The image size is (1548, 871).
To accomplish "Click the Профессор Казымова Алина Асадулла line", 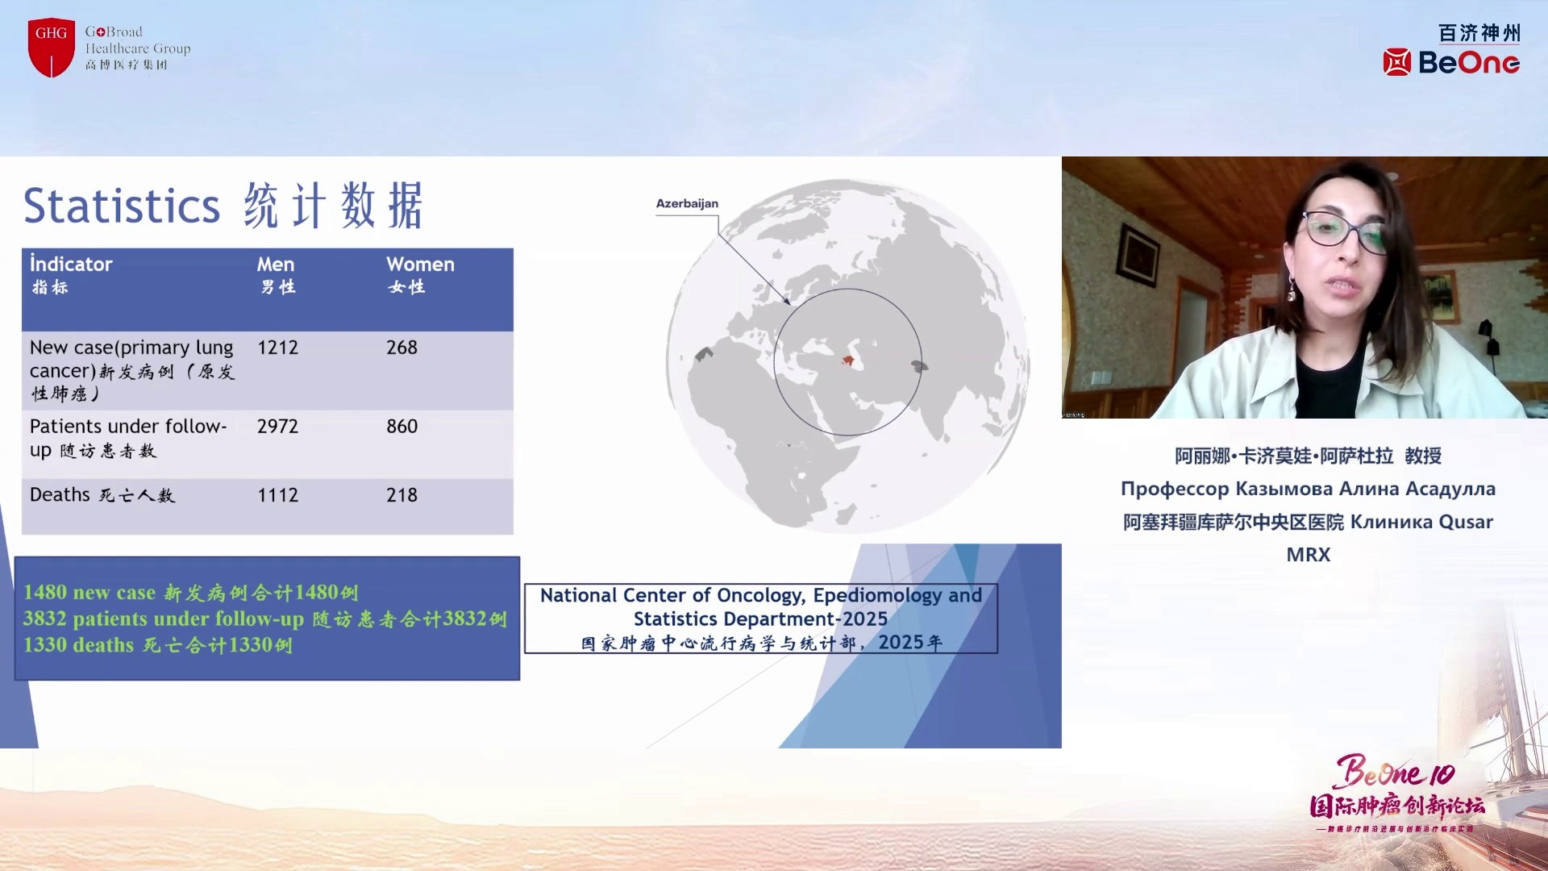I will tap(1308, 489).
